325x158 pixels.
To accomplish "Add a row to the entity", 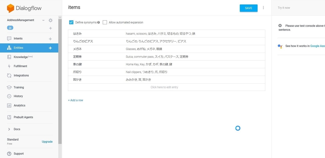I will click(x=76, y=100).
